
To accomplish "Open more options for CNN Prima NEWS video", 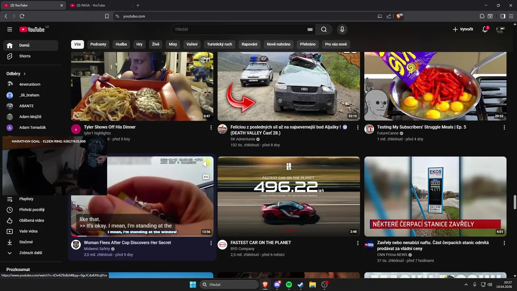I will pyautogui.click(x=504, y=243).
